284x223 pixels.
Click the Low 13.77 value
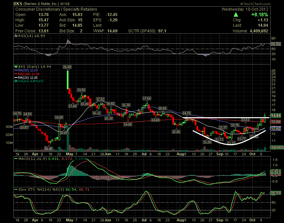43,25
